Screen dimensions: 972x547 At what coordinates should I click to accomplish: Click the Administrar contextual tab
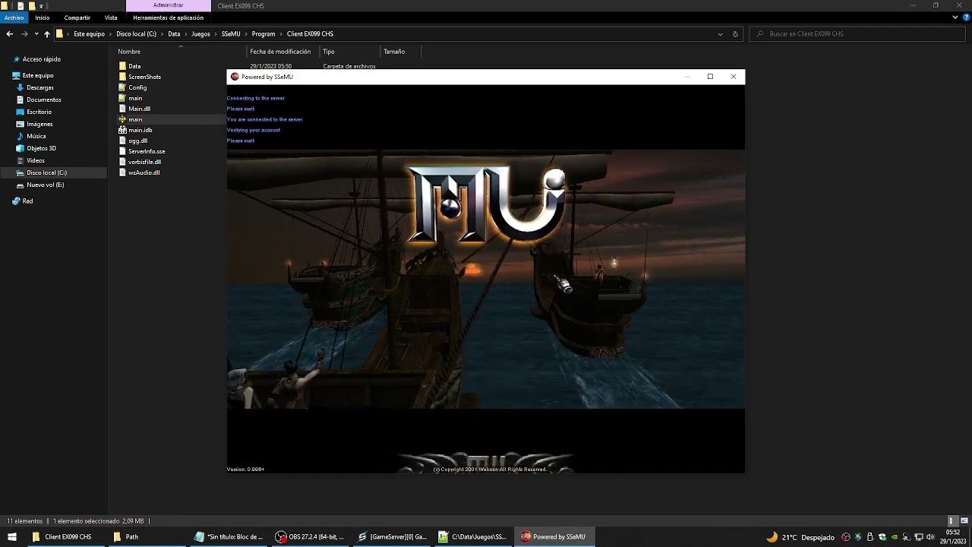(x=168, y=5)
